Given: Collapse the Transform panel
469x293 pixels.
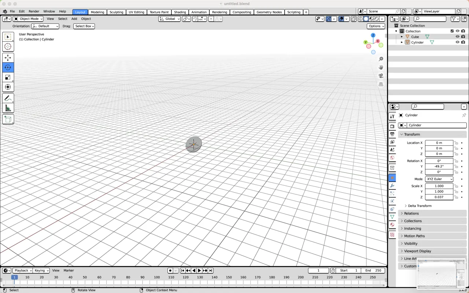Looking at the screenshot, I should click(x=412, y=134).
